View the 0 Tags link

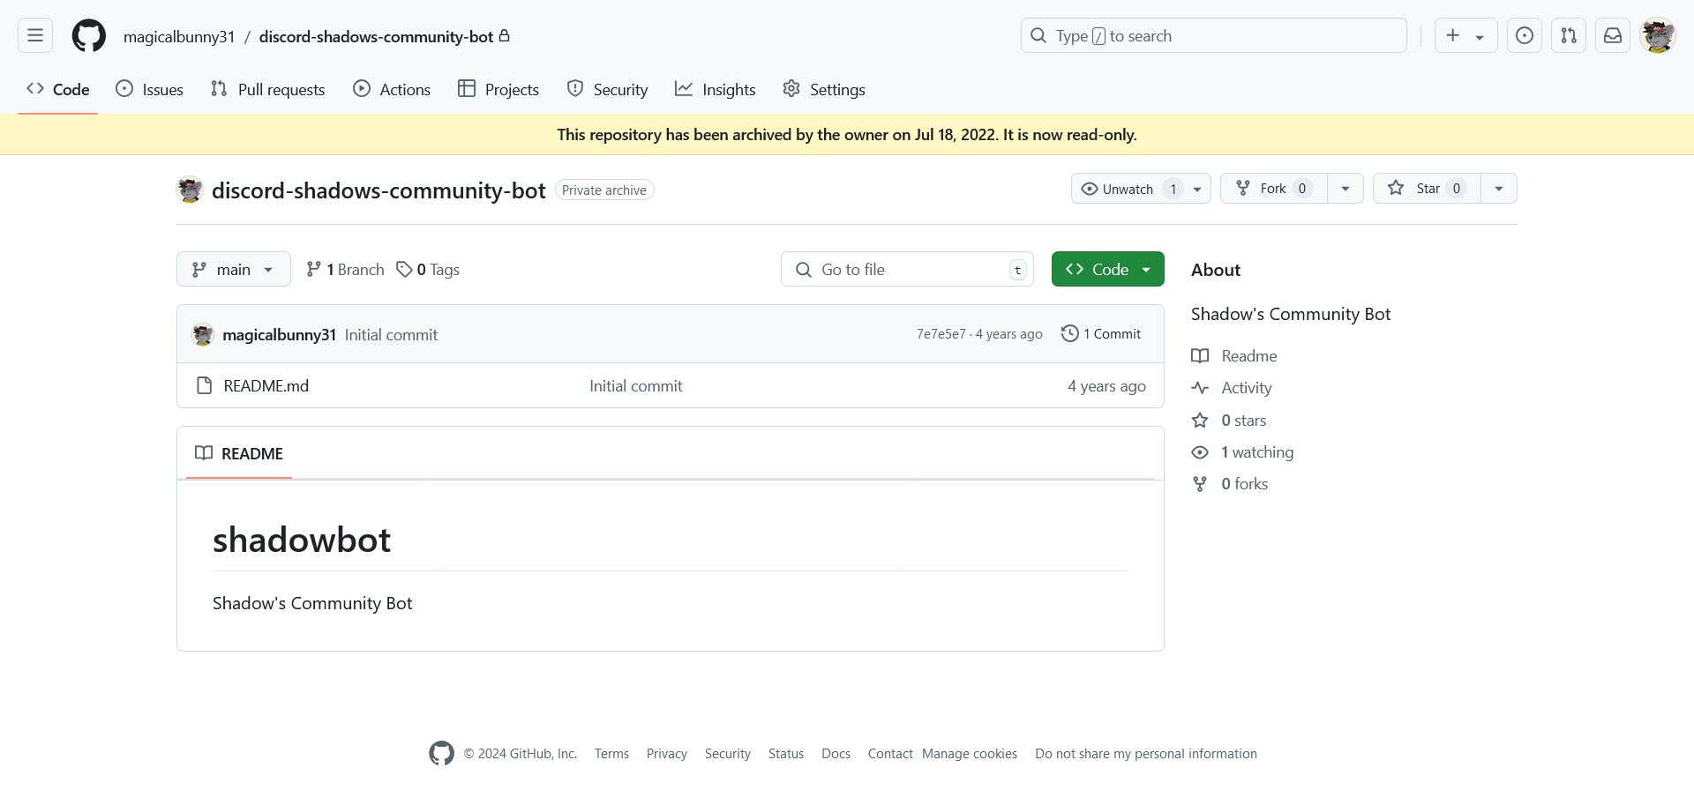pos(428,270)
